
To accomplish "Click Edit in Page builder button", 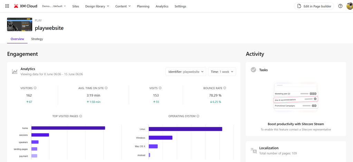I will pos(314,6).
